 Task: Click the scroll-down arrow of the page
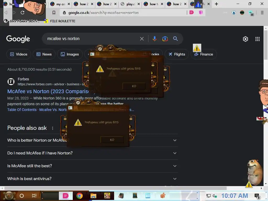(266, 184)
